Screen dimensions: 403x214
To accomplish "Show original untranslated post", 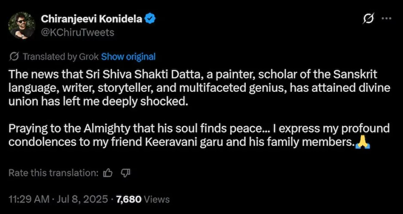I will 128,56.
